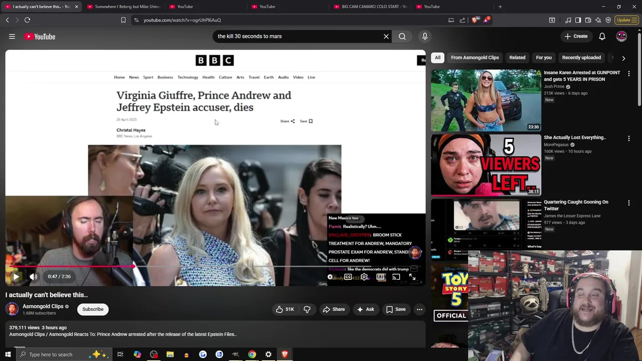Open the YouTube guide hamburger menu
The height and width of the screenshot is (361, 642).
(x=12, y=37)
